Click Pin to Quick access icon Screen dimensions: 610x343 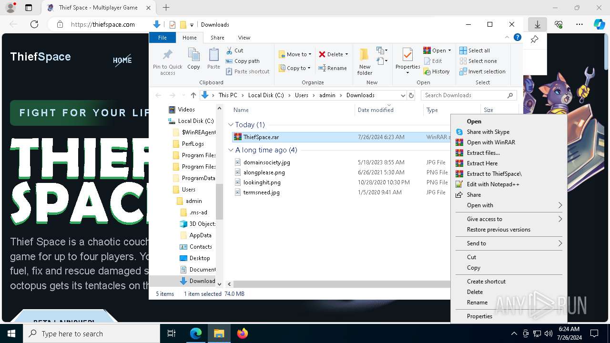(167, 54)
